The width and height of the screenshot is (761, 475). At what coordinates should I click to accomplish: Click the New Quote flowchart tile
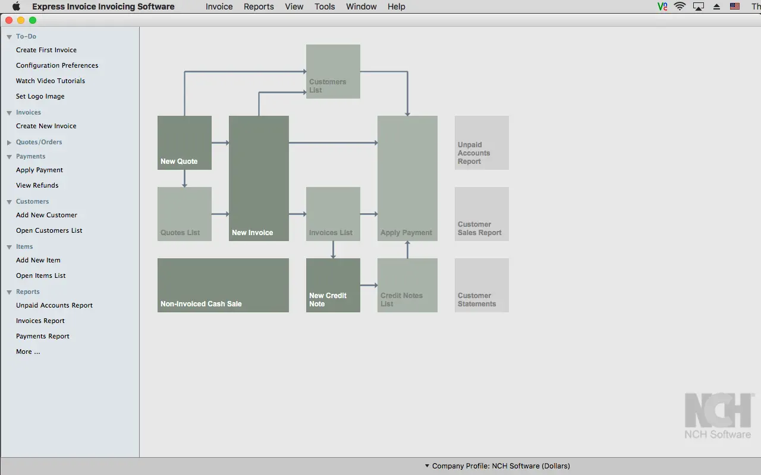coord(184,142)
